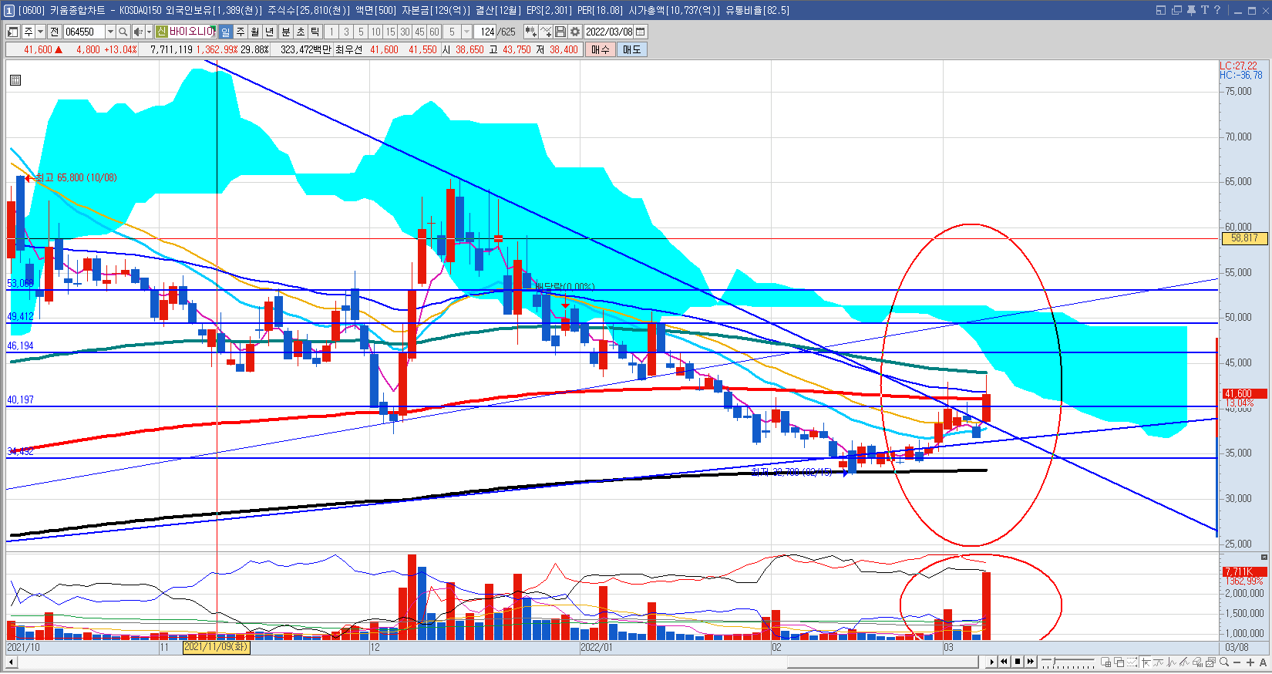Click the crosshair cursor tool icon at bottom
1272x674 pixels.
pyautogui.click(x=1145, y=662)
